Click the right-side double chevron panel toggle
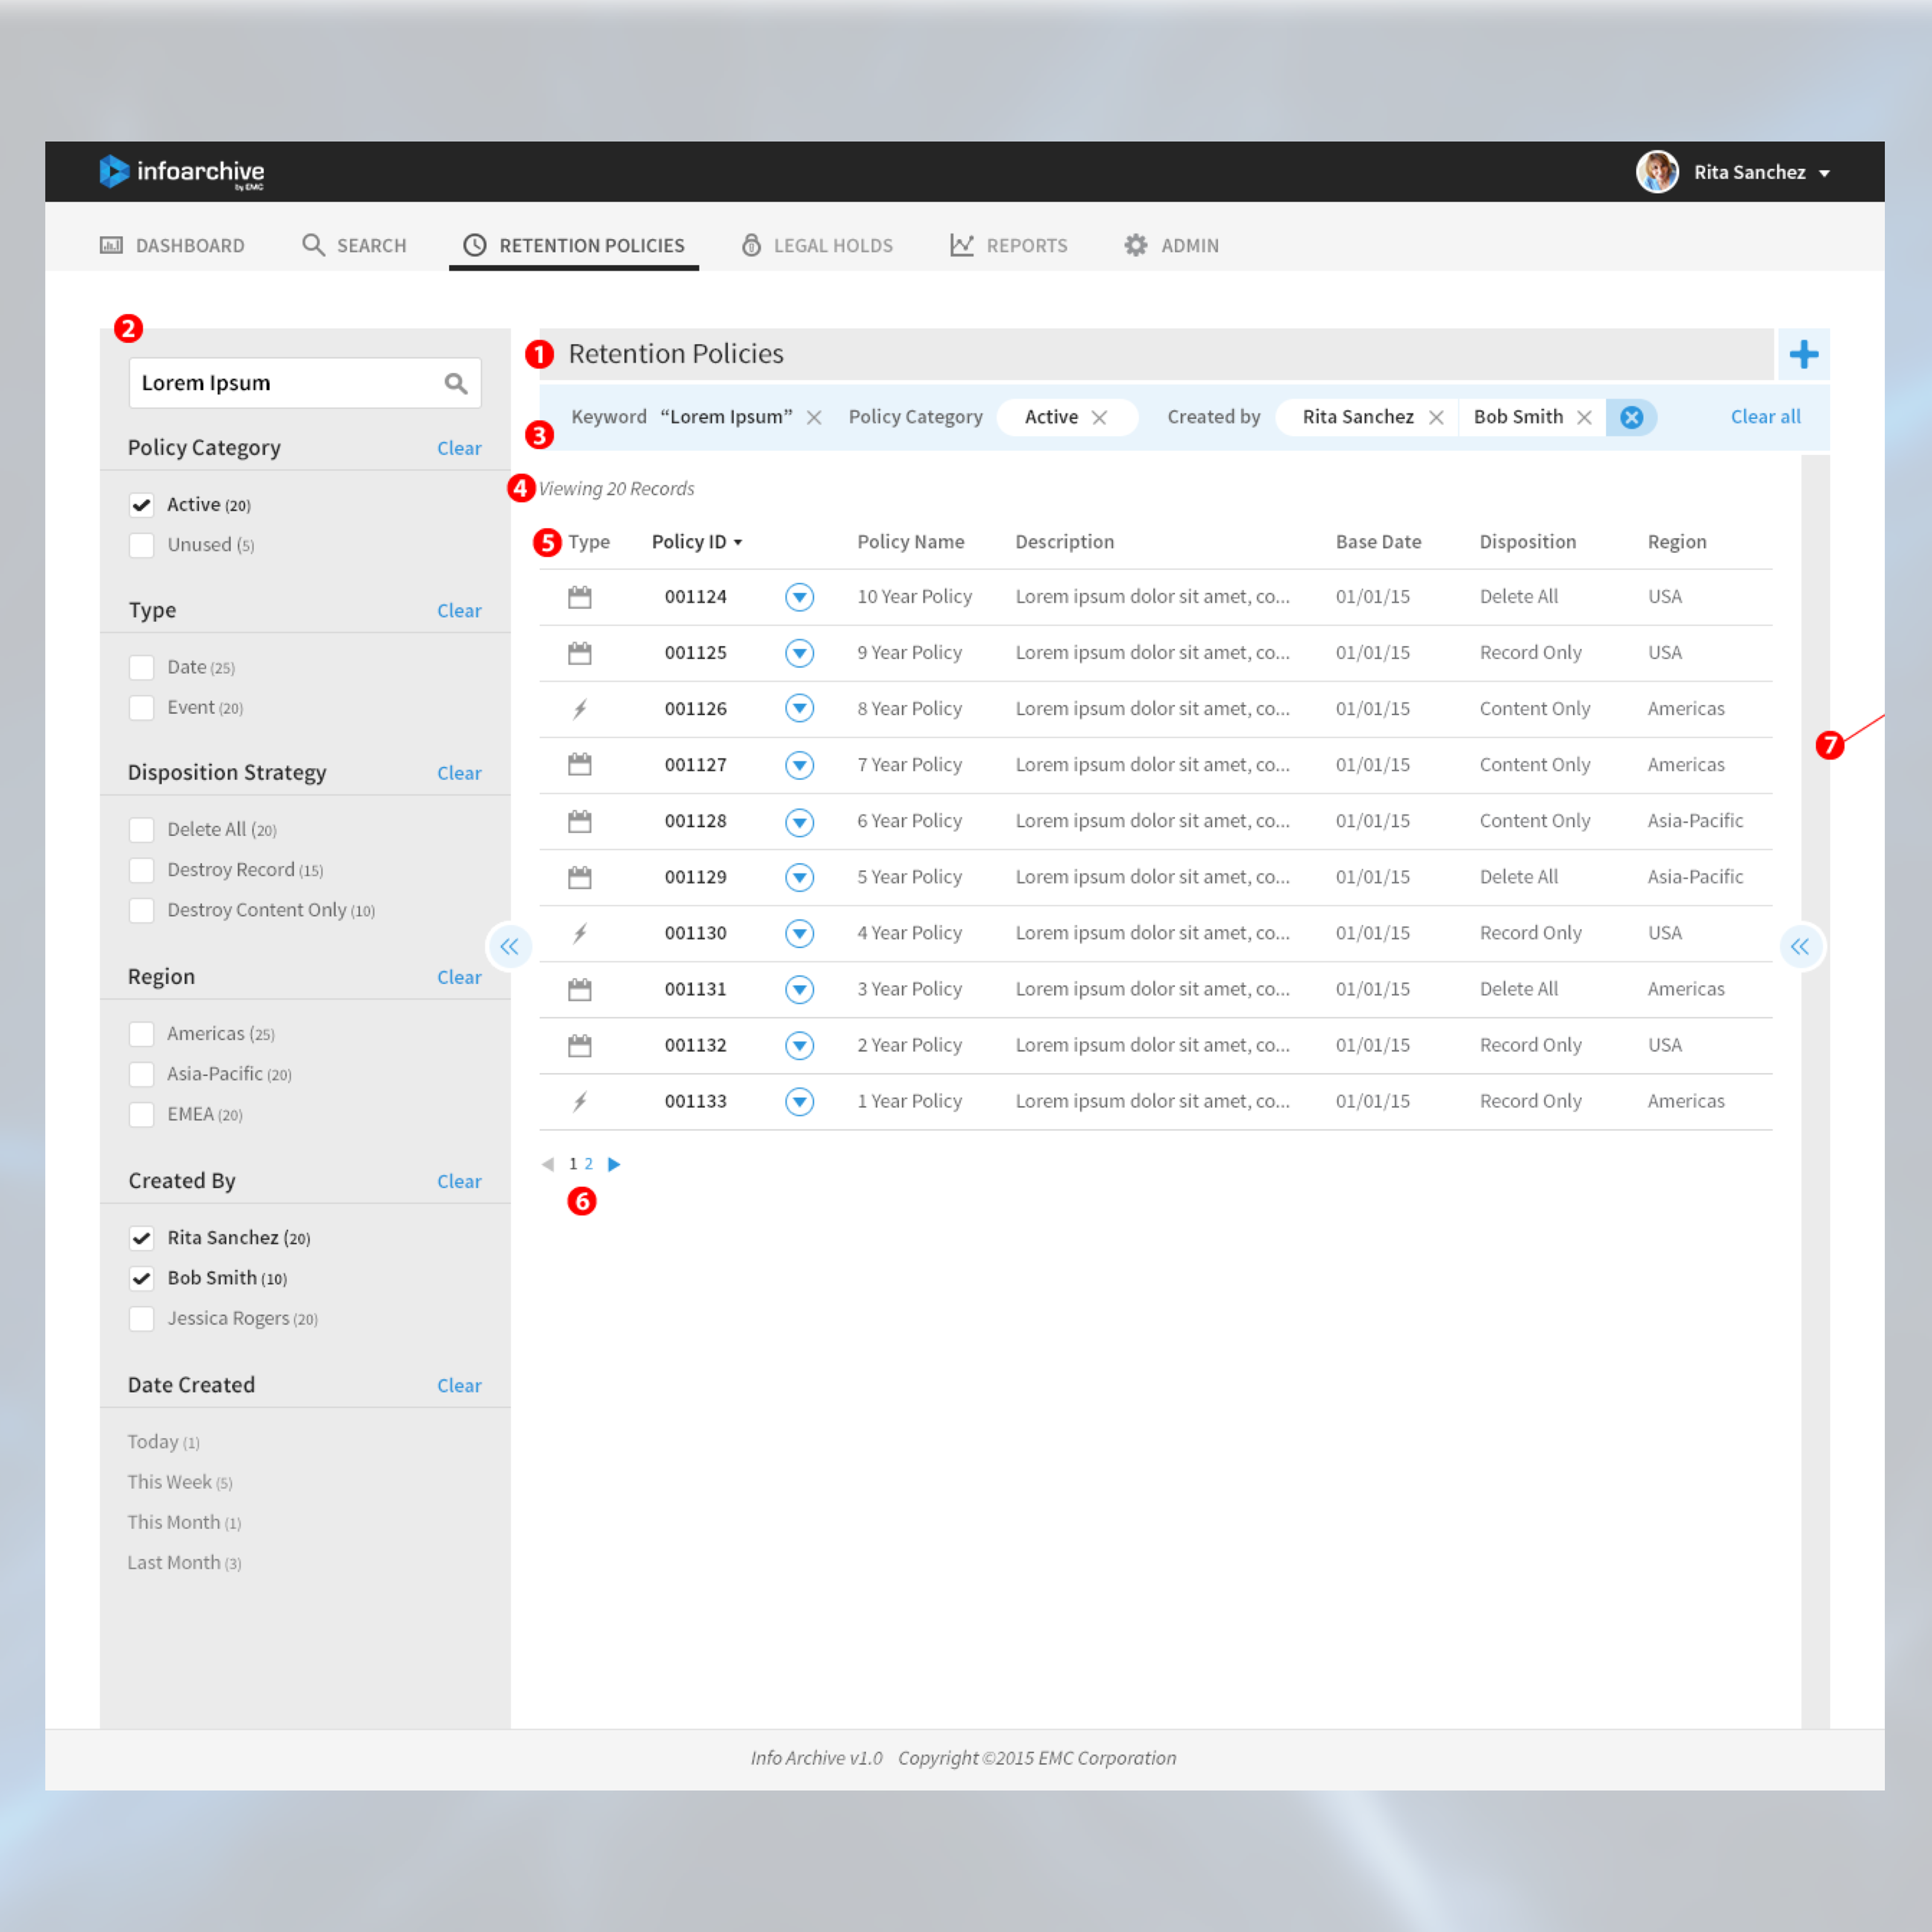Image resolution: width=1932 pixels, height=1932 pixels. coord(1800,946)
